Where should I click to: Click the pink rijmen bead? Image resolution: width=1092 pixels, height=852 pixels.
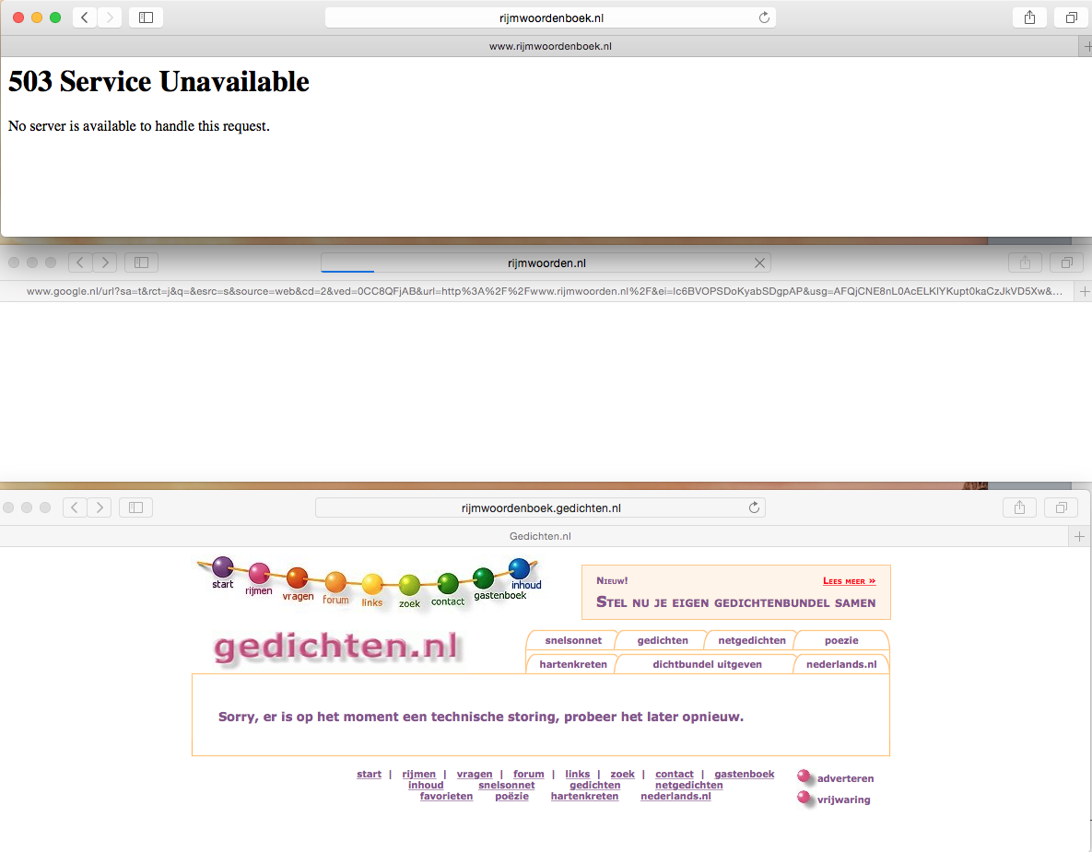tap(259, 574)
